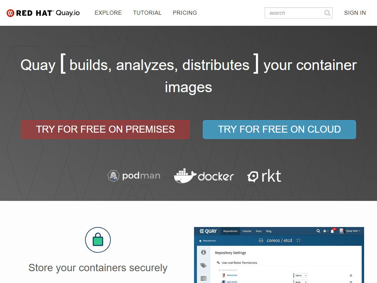
Task: Click the rkt logo
Action: [x=264, y=176]
